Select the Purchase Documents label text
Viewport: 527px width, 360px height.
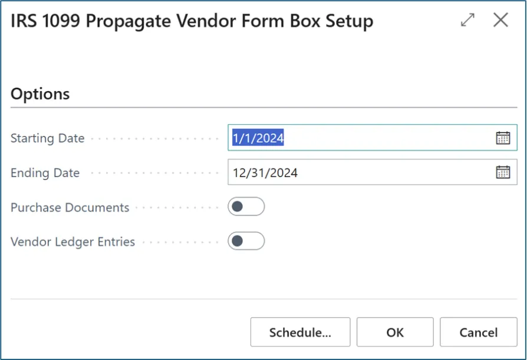70,208
